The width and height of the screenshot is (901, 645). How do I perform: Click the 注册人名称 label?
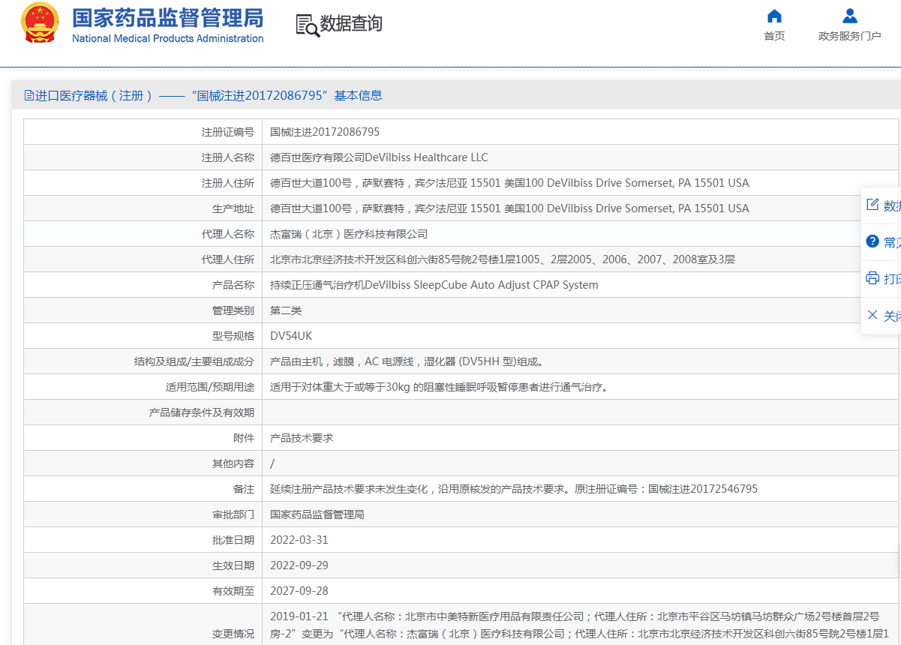click(228, 157)
